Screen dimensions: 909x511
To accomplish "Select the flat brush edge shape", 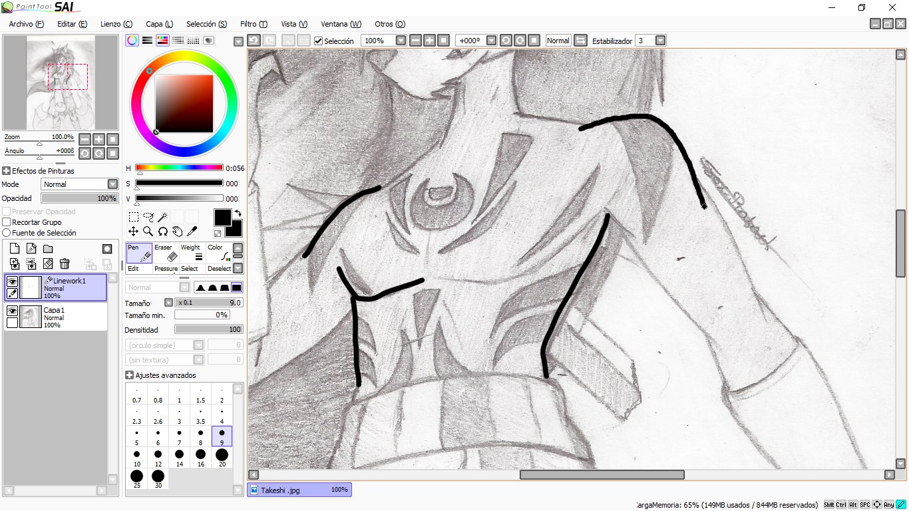I will 236,287.
